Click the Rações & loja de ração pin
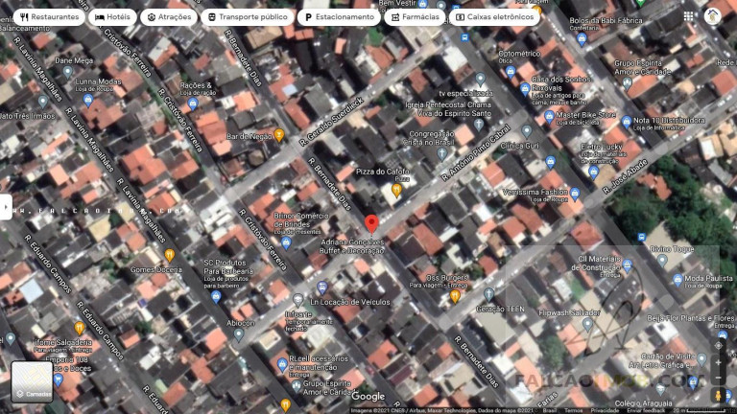The height and width of the screenshot is (414, 737). click(x=193, y=103)
